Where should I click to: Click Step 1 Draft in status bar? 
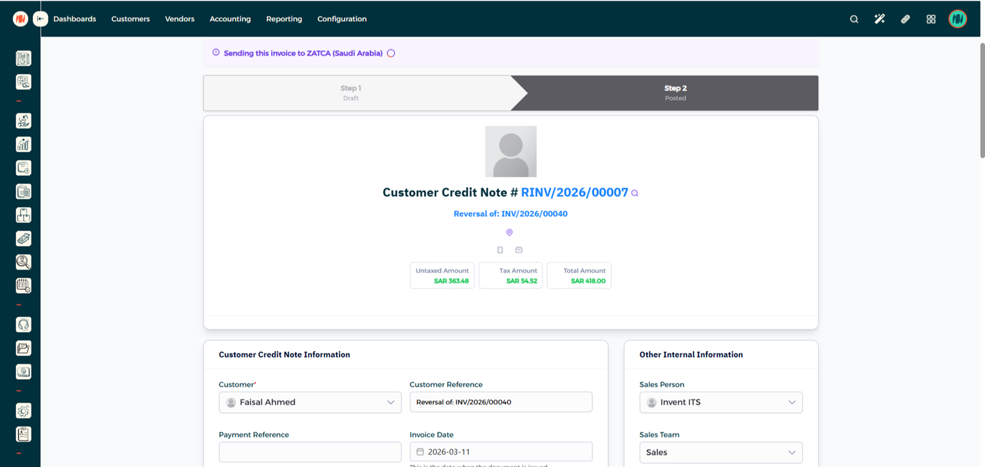pos(351,92)
